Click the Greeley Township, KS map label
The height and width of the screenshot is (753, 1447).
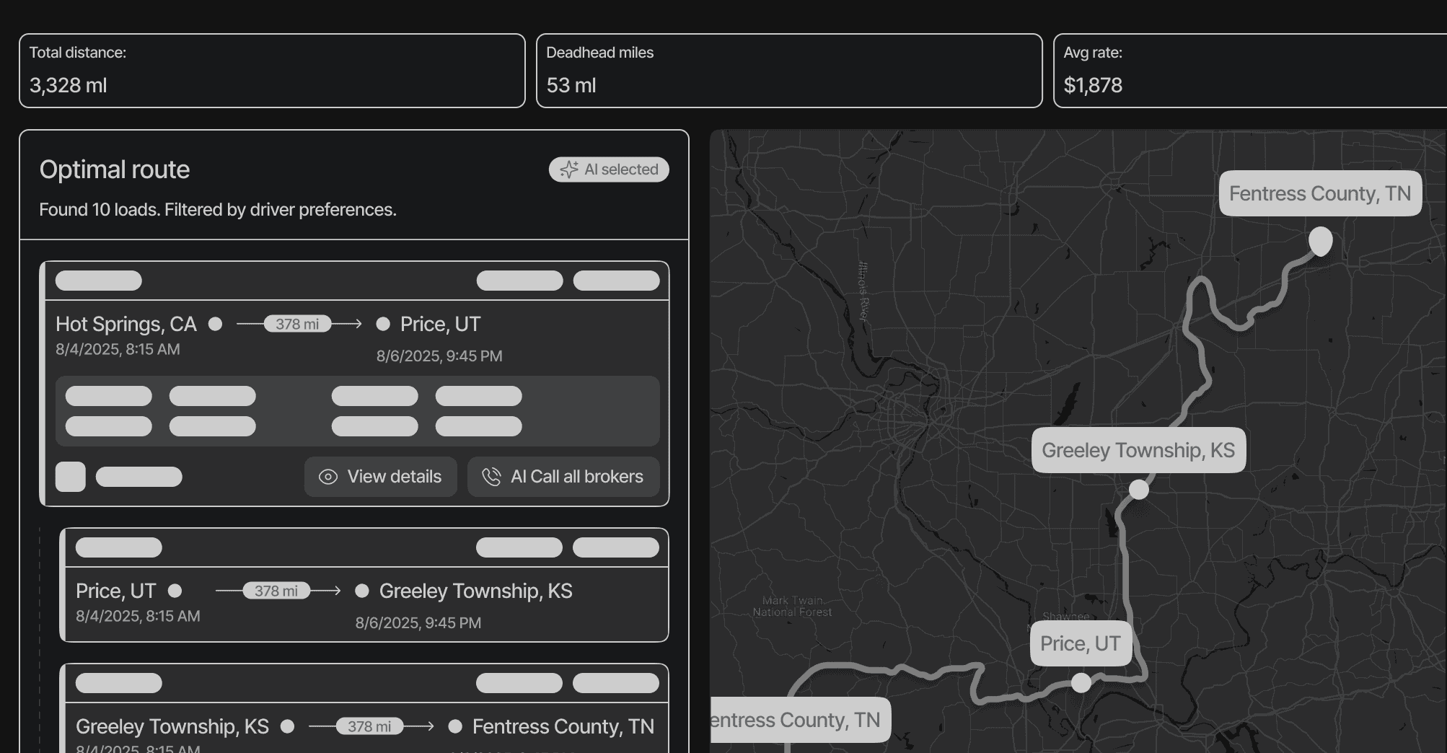[x=1138, y=450]
